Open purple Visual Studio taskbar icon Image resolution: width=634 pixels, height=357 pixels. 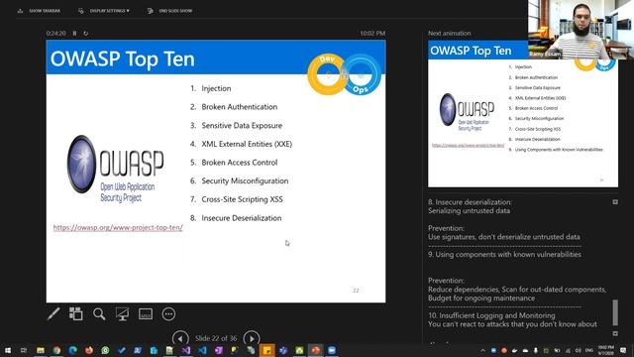[x=186, y=350]
